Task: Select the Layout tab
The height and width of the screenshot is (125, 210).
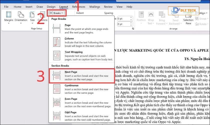Action: pyautogui.click(x=64, y=7)
